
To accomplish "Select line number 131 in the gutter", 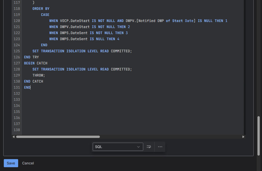I will pyautogui.click(x=17, y=87).
